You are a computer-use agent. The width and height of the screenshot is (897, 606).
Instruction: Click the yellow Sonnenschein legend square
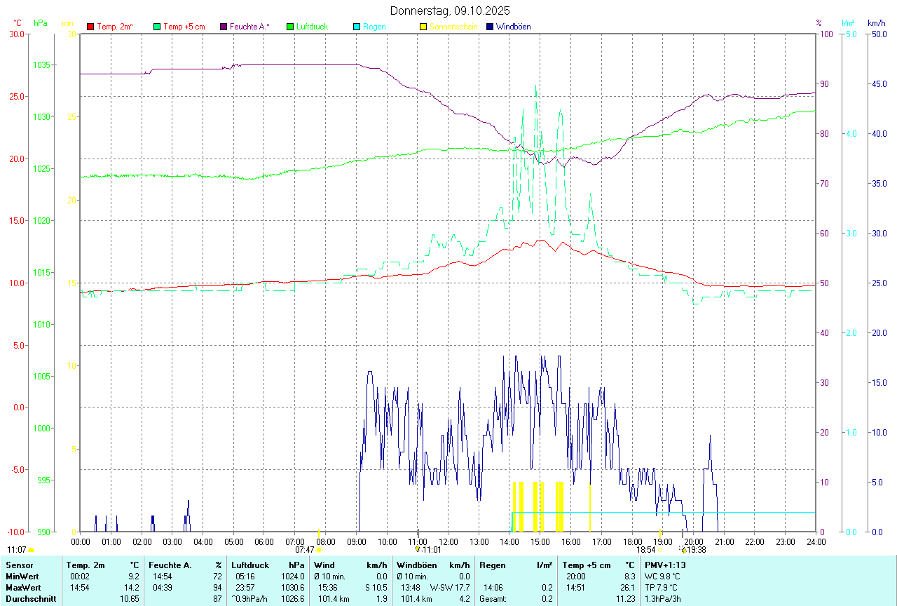[x=423, y=27]
